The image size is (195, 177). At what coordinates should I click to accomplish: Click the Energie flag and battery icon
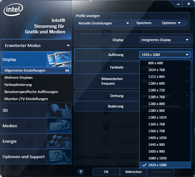click(x=59, y=141)
